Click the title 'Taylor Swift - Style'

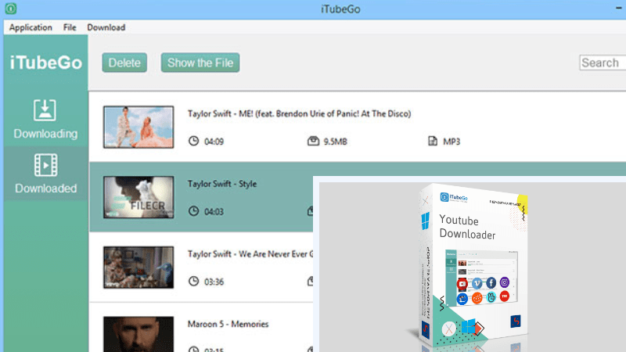(222, 184)
